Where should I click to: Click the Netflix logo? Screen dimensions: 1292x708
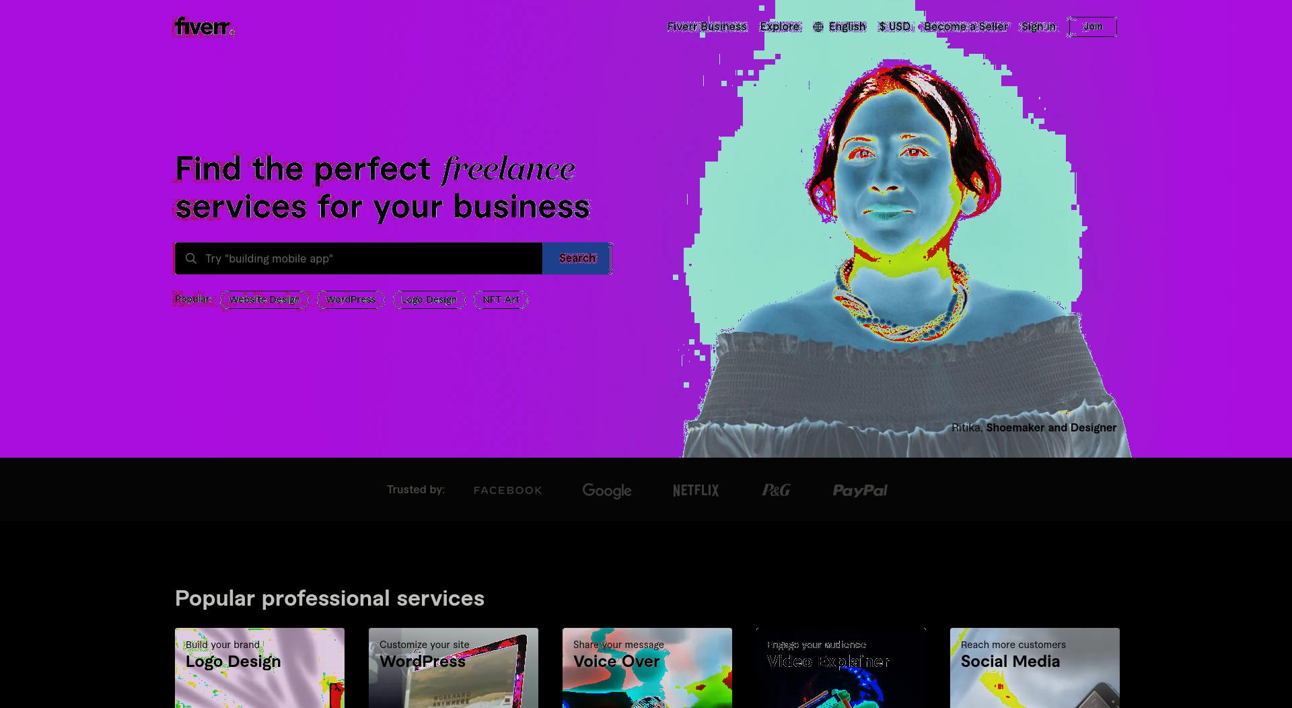pyautogui.click(x=696, y=491)
